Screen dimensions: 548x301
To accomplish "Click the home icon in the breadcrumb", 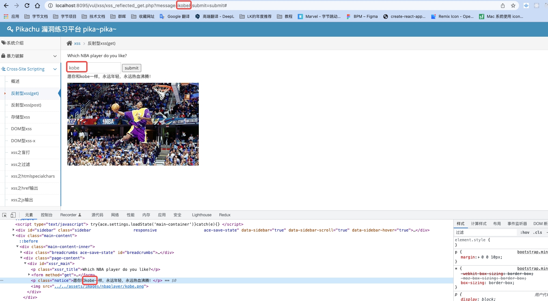I will point(69,43).
